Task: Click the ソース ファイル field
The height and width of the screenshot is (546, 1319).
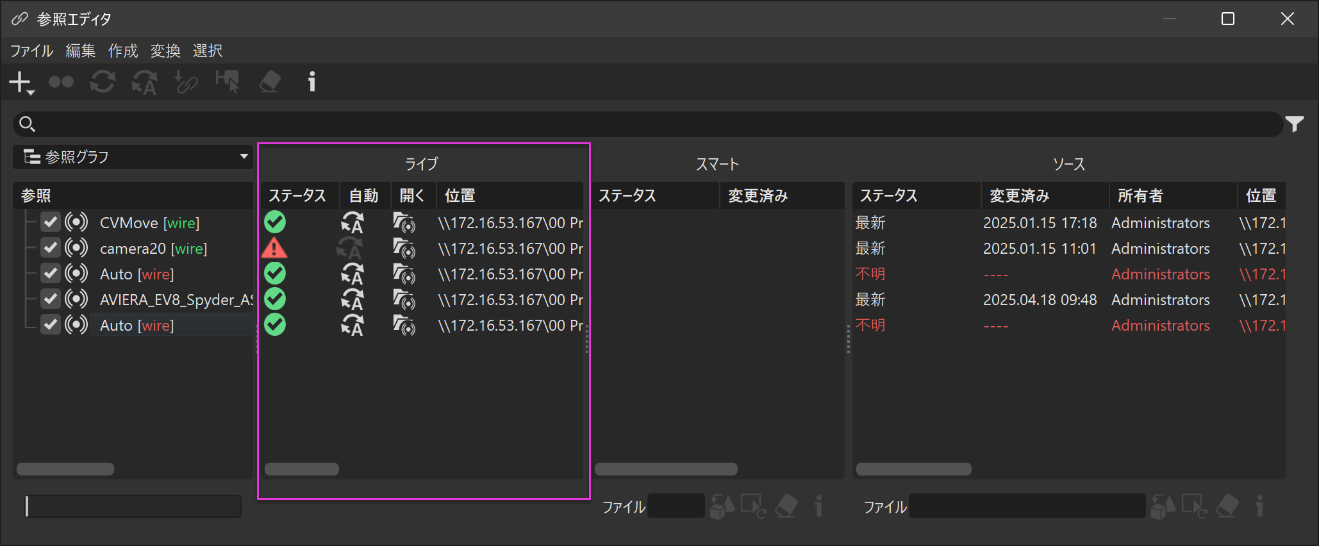Action: 1027,506
